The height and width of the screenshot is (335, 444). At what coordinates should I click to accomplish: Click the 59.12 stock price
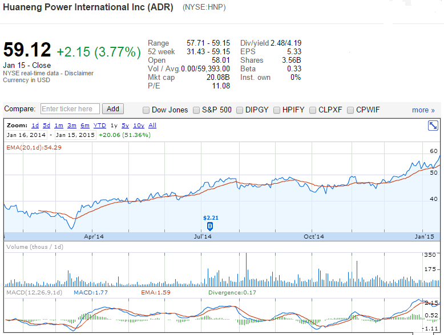27,50
